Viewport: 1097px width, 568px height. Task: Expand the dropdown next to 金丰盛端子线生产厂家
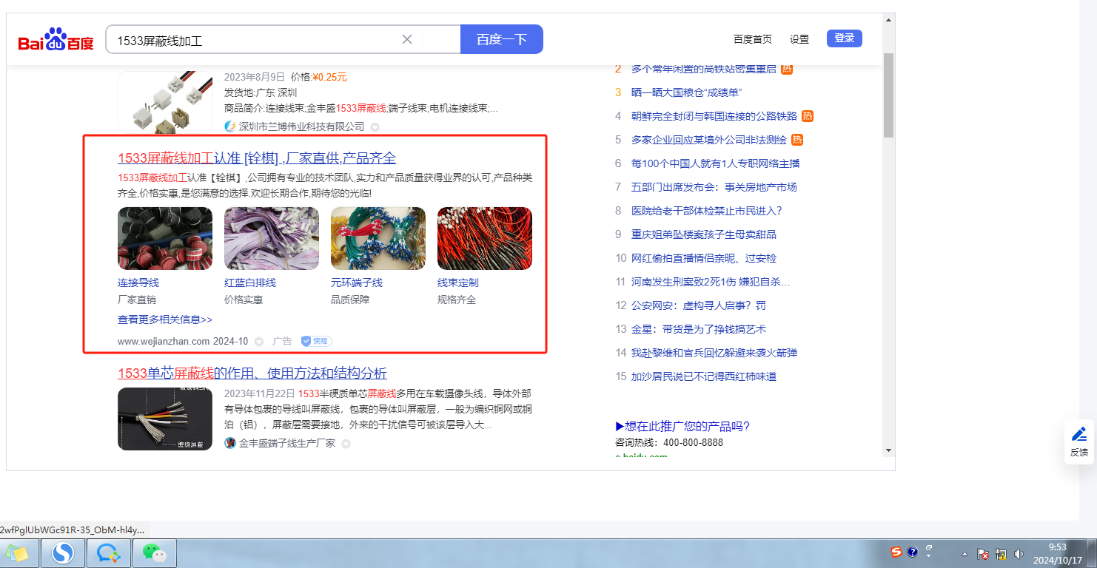[346, 444]
